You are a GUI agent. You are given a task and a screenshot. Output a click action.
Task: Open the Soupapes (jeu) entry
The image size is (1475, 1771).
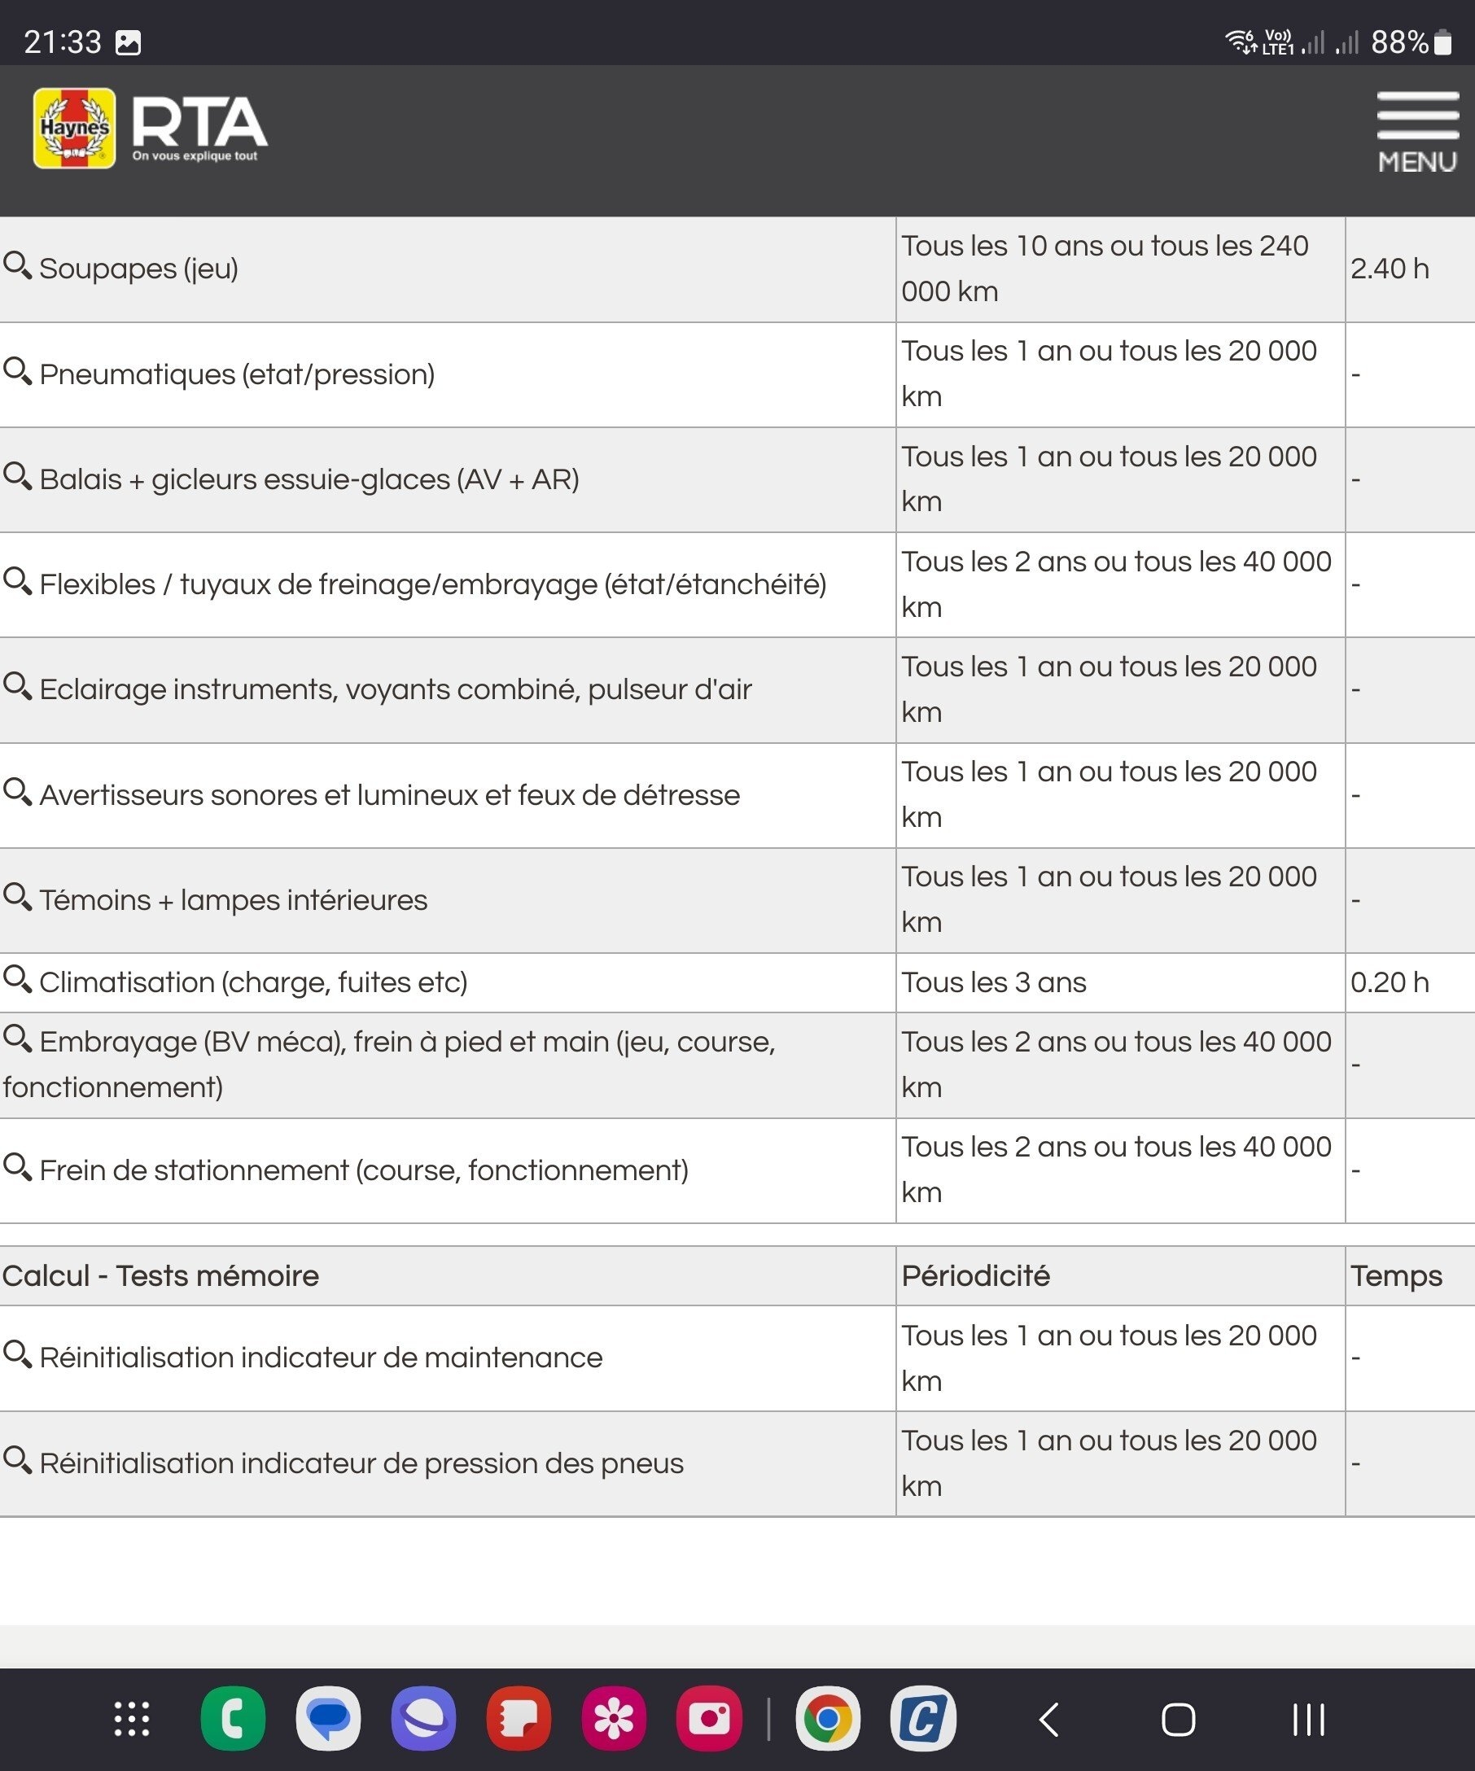(x=139, y=269)
